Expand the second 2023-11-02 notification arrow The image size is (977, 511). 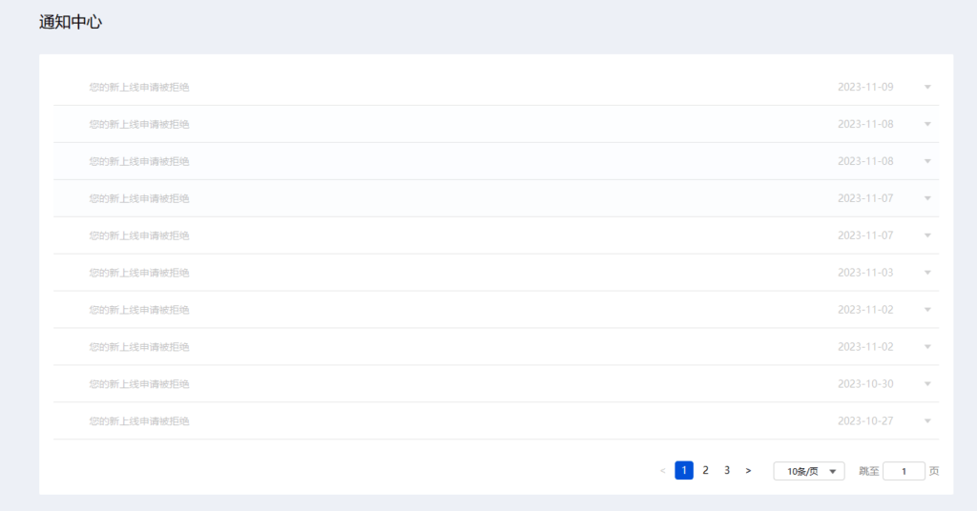pyautogui.click(x=927, y=347)
